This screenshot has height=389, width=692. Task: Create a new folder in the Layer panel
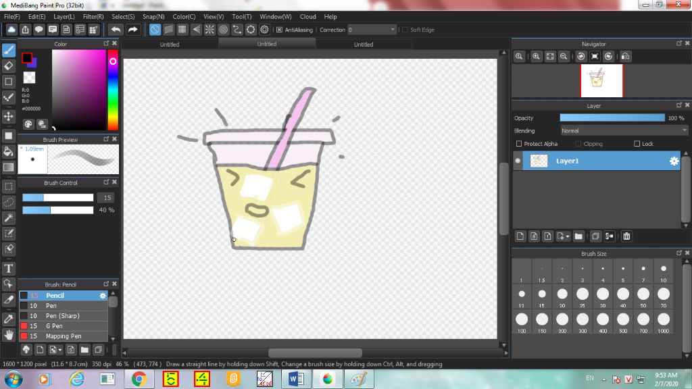tap(578, 236)
